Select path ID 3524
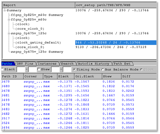Viewport: 160px width, 134px height. coord(5,123)
